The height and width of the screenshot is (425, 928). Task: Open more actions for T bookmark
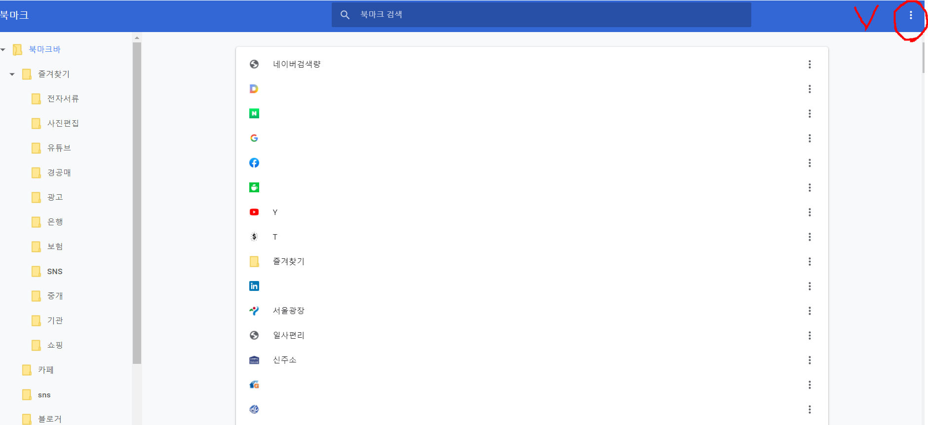pos(810,237)
